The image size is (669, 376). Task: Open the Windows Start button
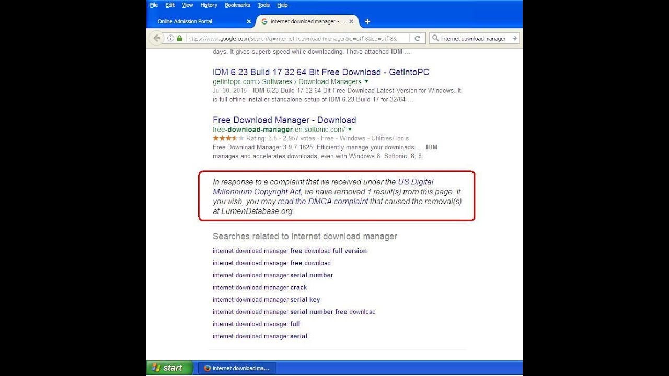(x=169, y=368)
